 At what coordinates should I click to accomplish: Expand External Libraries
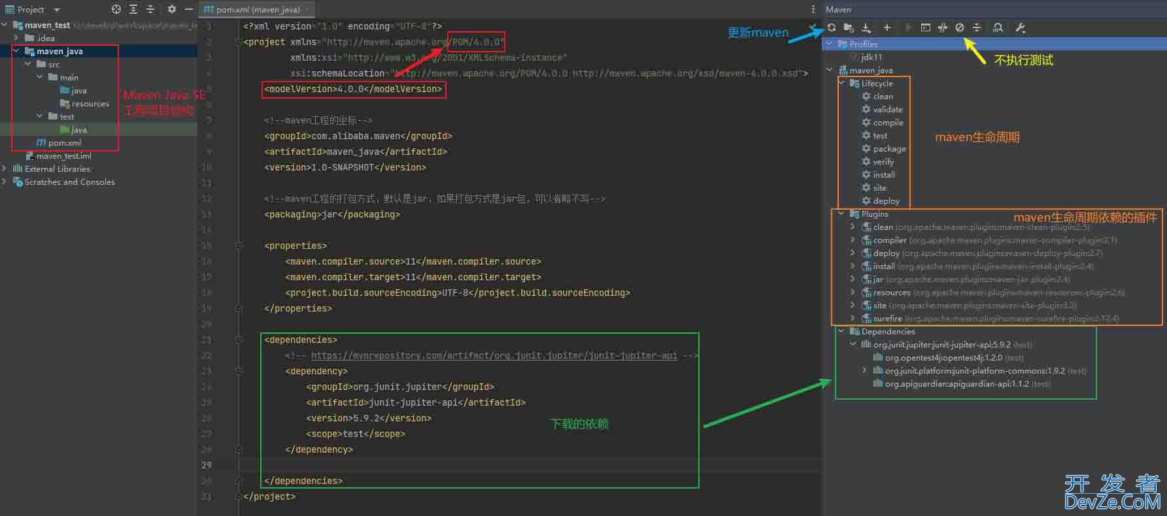[5, 169]
